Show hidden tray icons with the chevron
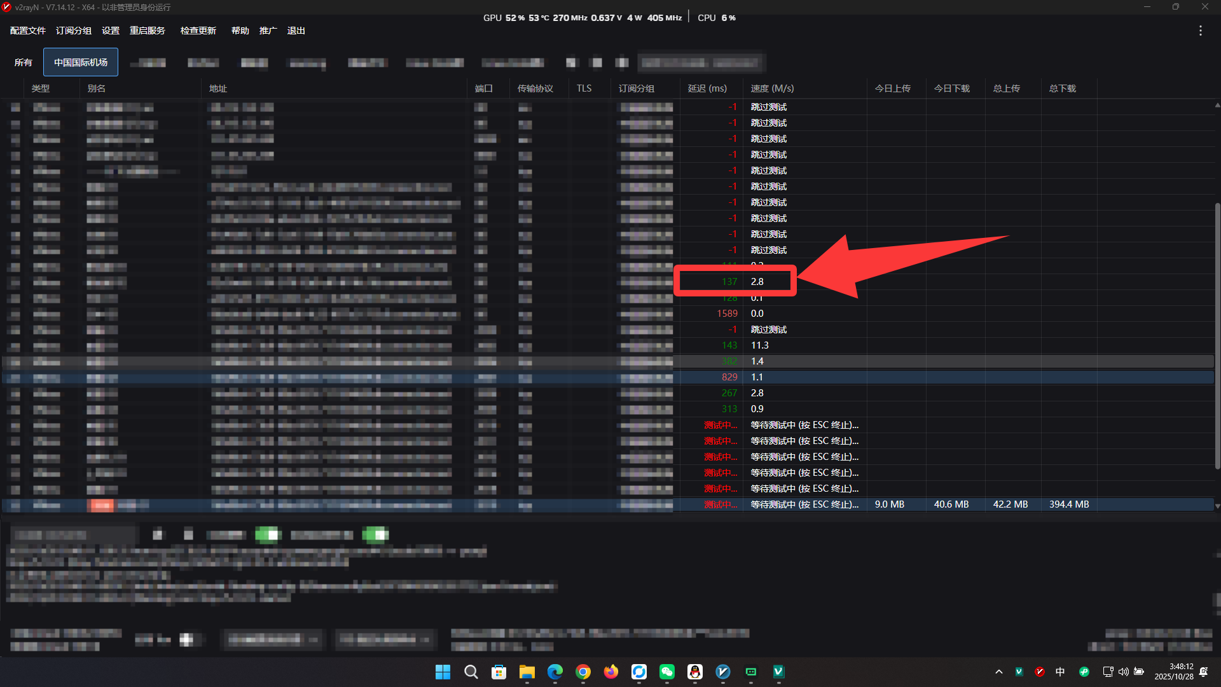The width and height of the screenshot is (1221, 687). [x=998, y=672]
